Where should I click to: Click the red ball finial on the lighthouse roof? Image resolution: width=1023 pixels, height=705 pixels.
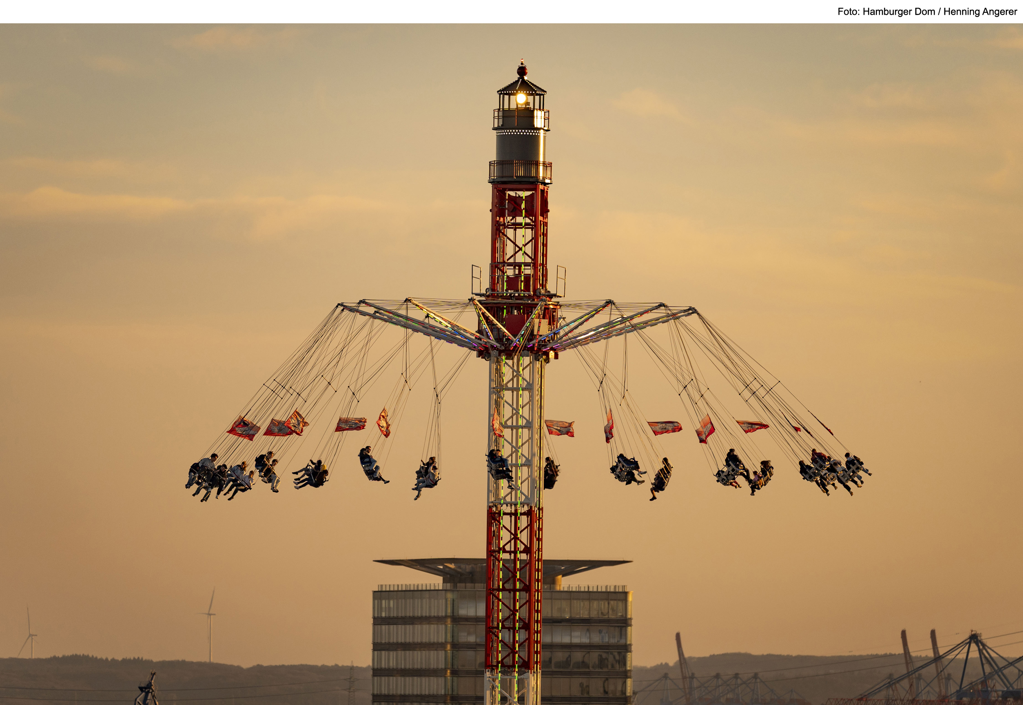[522, 71]
